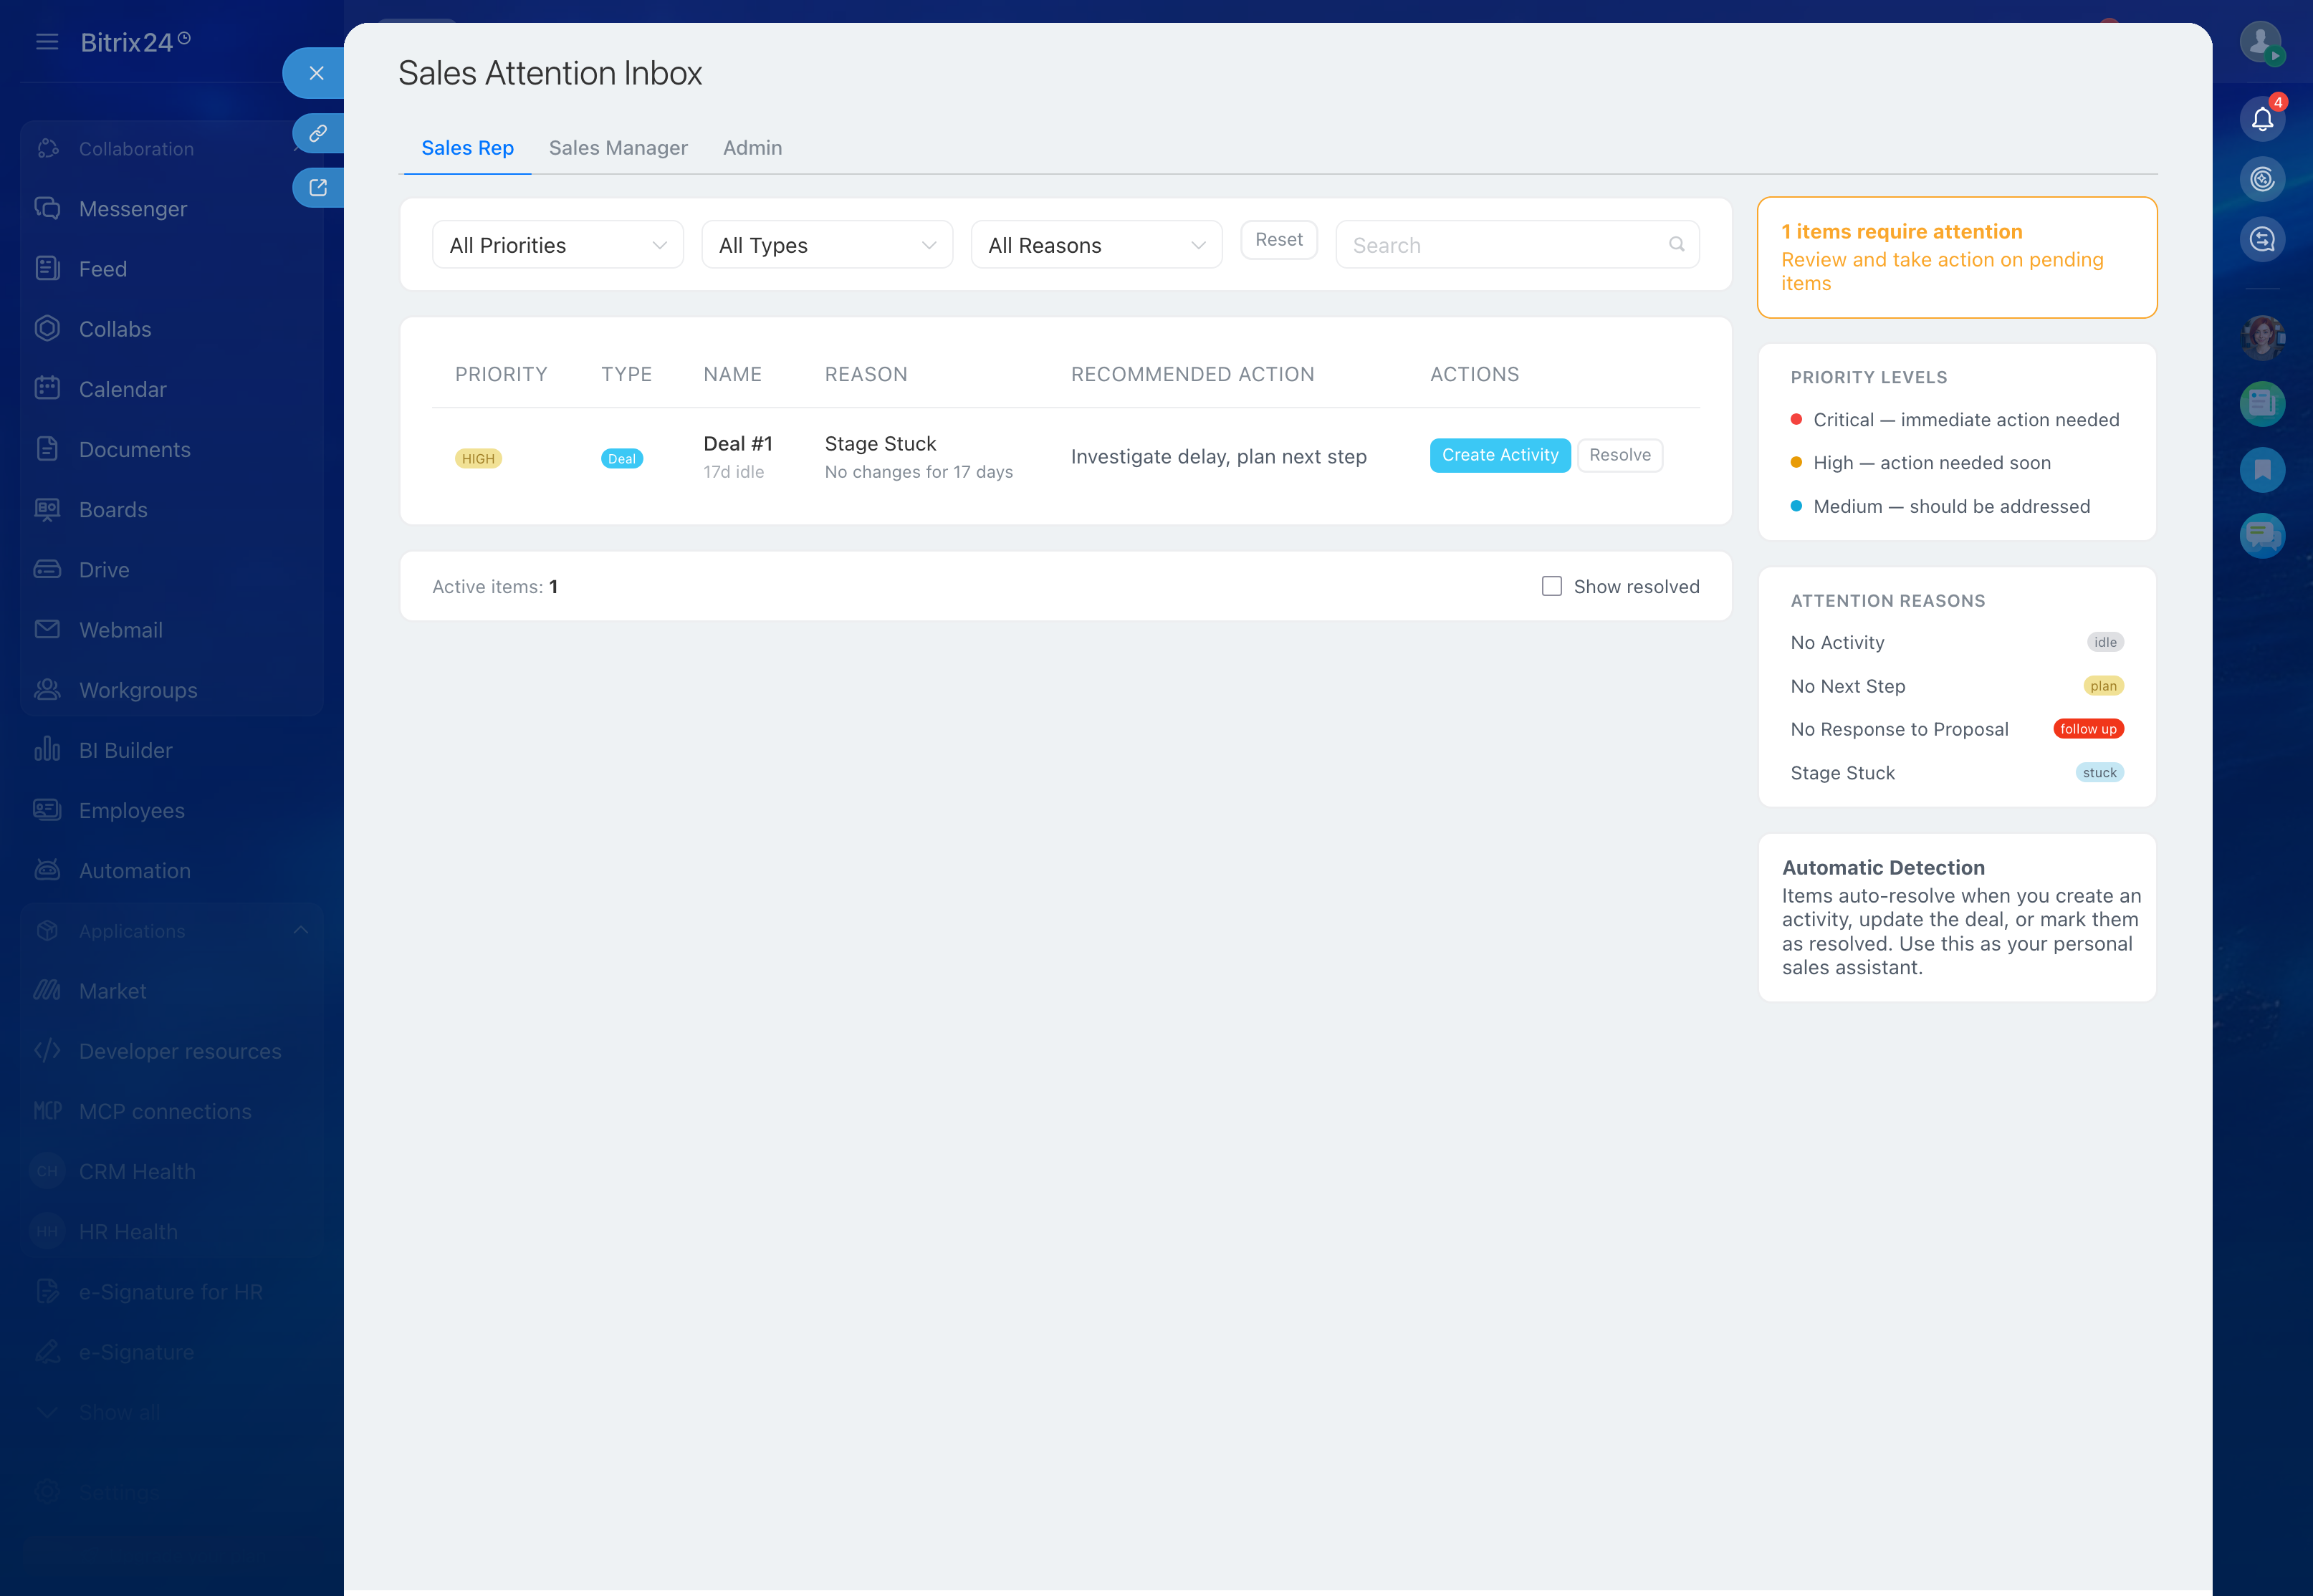
Task: Switch to the Sales Manager tab
Action: pos(618,148)
